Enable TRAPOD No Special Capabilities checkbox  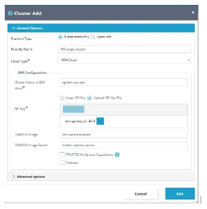[62, 155]
